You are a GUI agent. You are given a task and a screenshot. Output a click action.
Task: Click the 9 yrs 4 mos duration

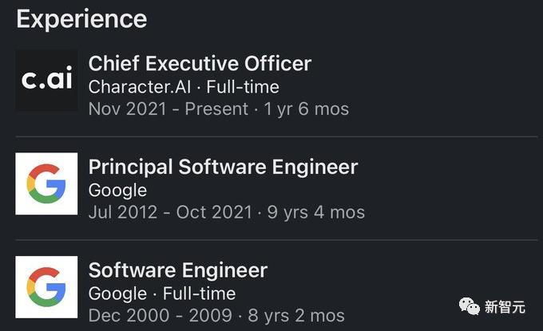[315, 212]
